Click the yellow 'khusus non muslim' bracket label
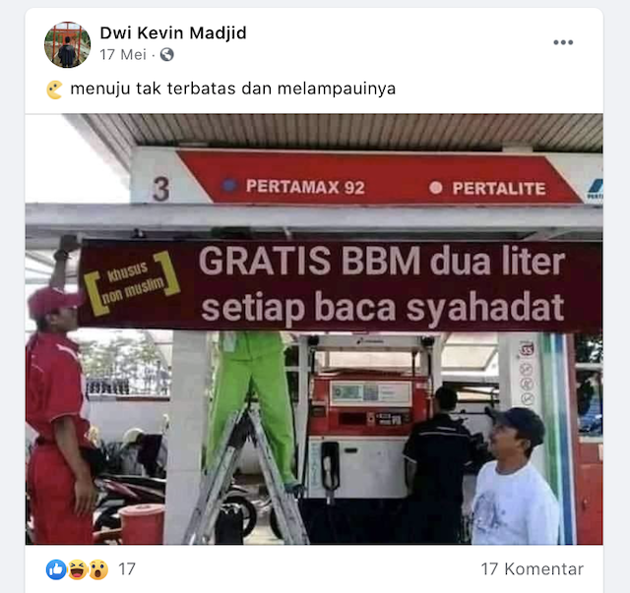The height and width of the screenshot is (593, 630). coord(132,282)
